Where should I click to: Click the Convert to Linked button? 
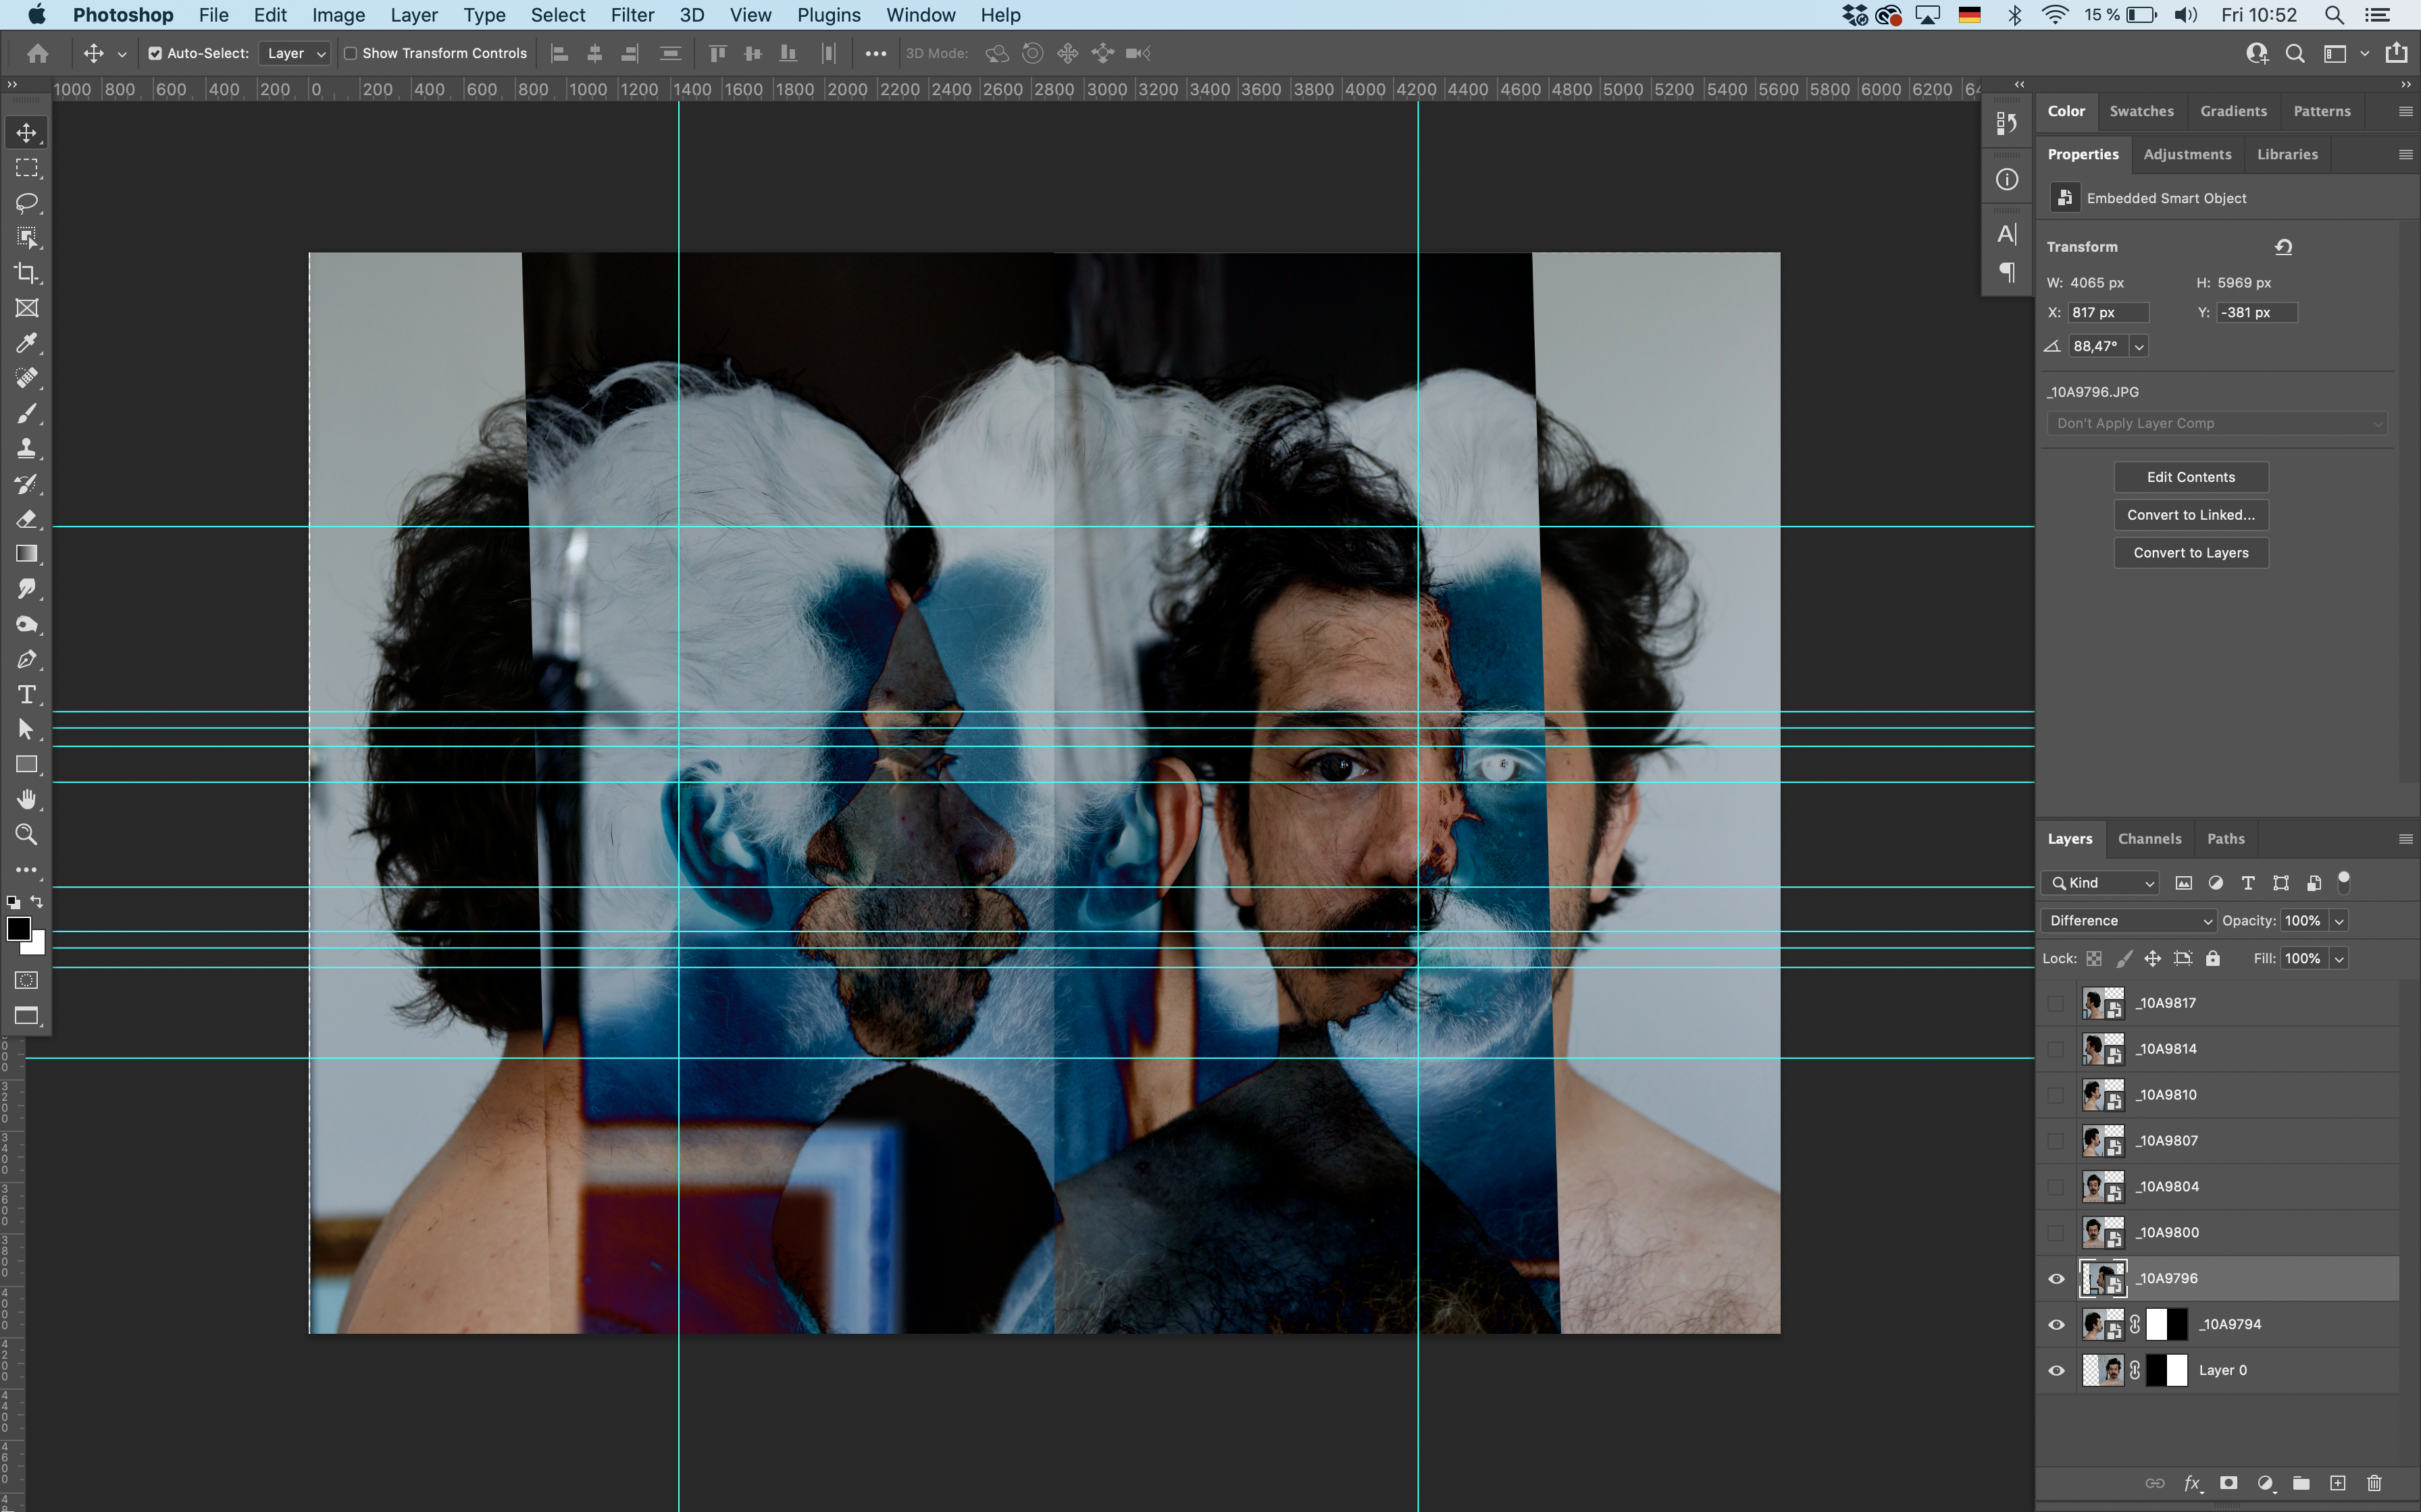pos(2190,515)
